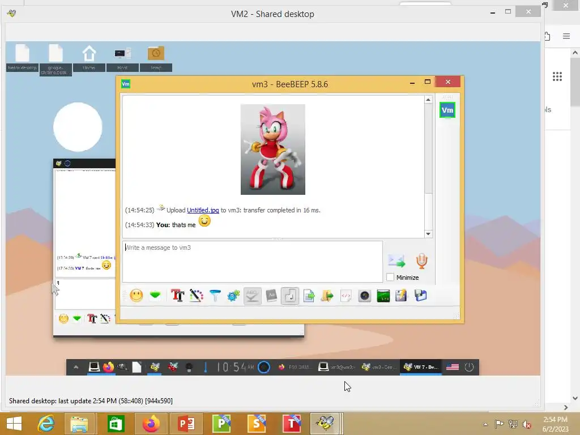This screenshot has height=435, width=580.
Task: Click the send file document icon
Action: pos(309,296)
